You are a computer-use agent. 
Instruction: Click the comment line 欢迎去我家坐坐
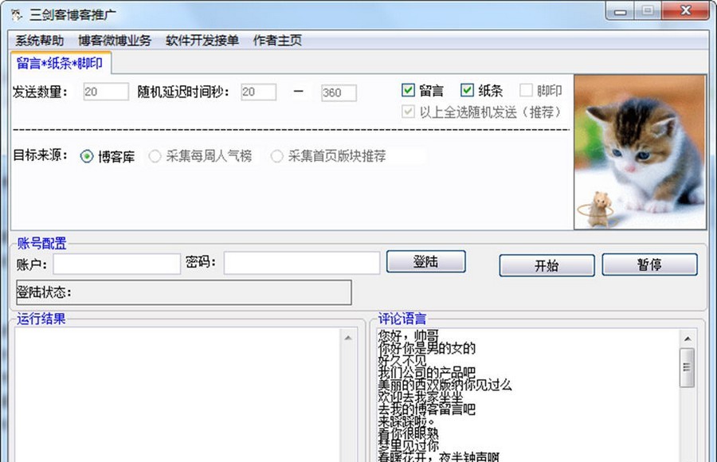tap(420, 397)
